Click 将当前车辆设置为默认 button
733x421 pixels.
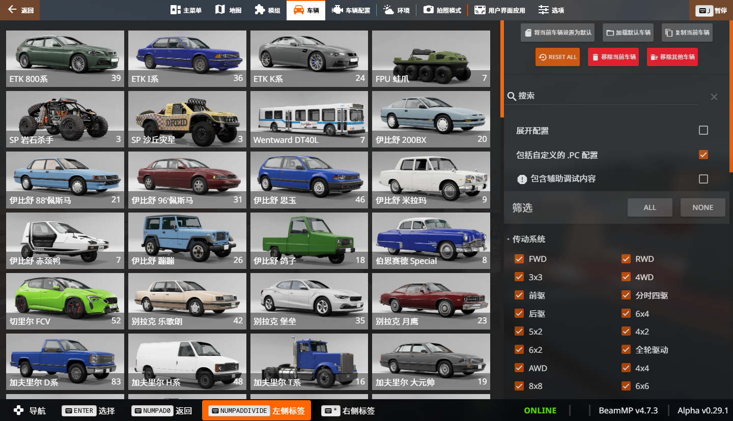tap(558, 33)
